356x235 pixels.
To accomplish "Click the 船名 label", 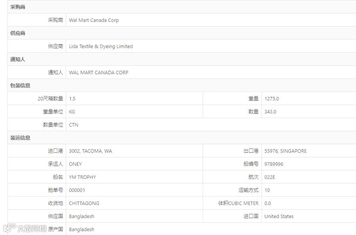I will [x=58, y=177].
